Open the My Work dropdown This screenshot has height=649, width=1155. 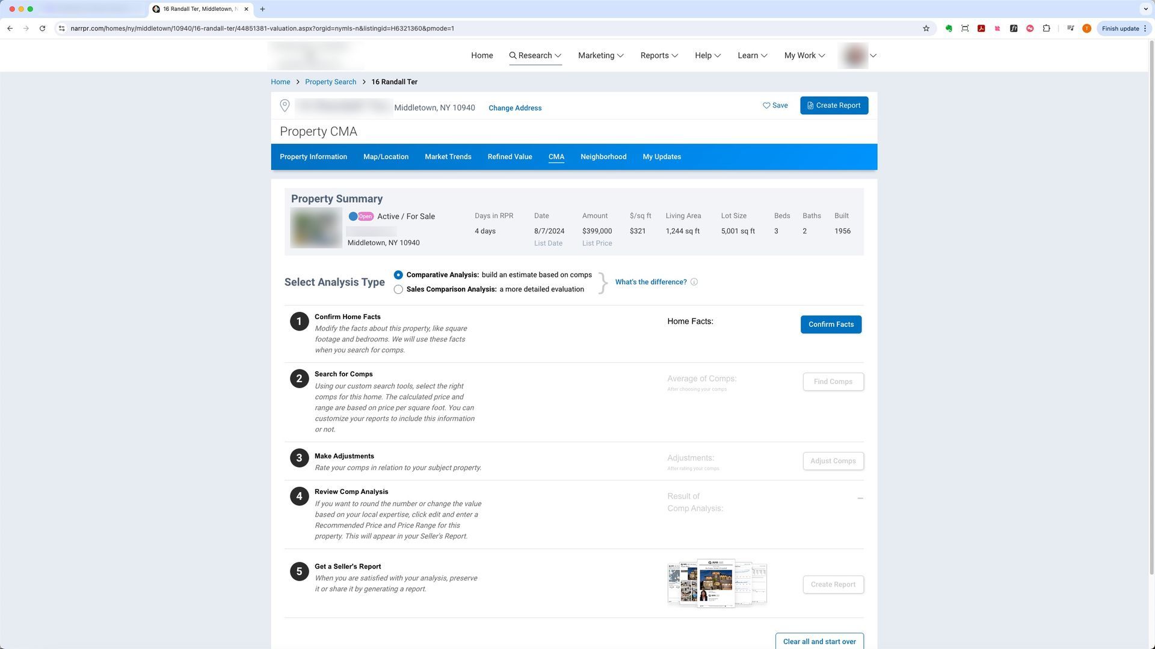[804, 55]
